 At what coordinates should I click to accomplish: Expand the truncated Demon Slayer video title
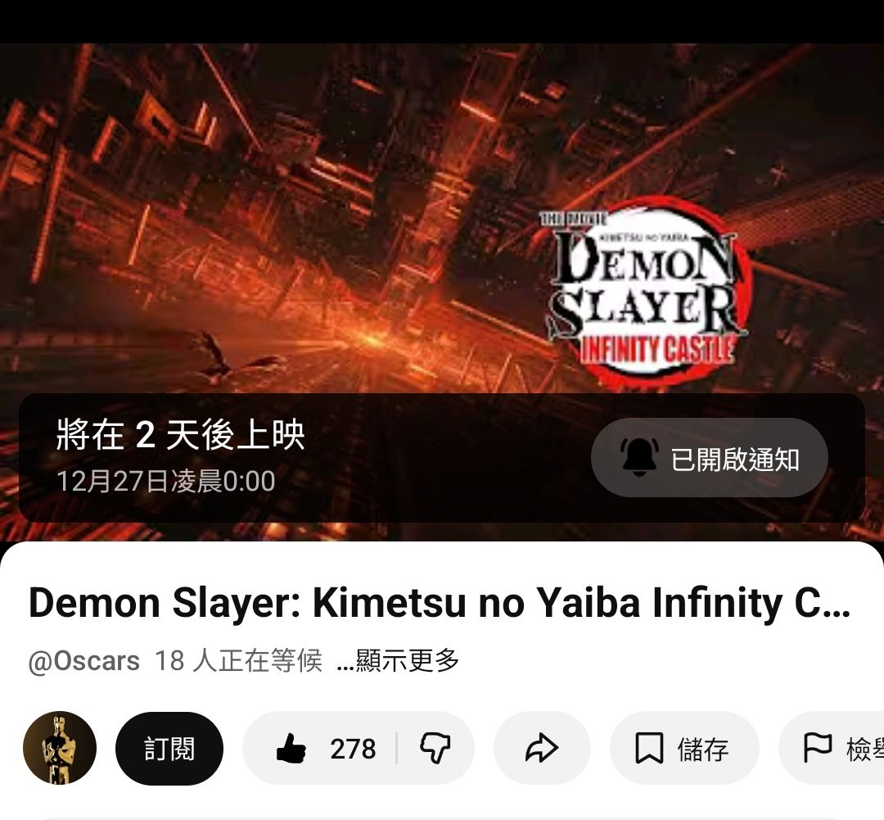click(440, 603)
